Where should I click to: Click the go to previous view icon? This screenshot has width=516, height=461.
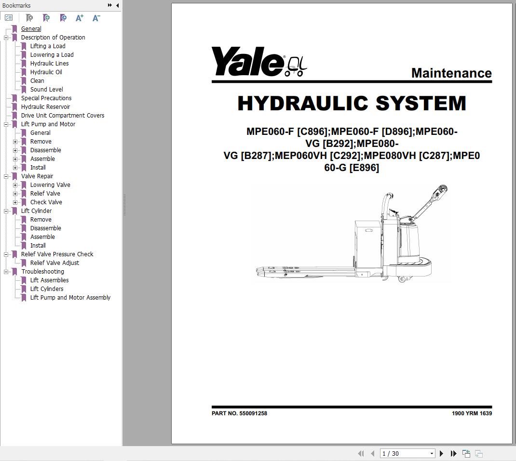(x=466, y=453)
